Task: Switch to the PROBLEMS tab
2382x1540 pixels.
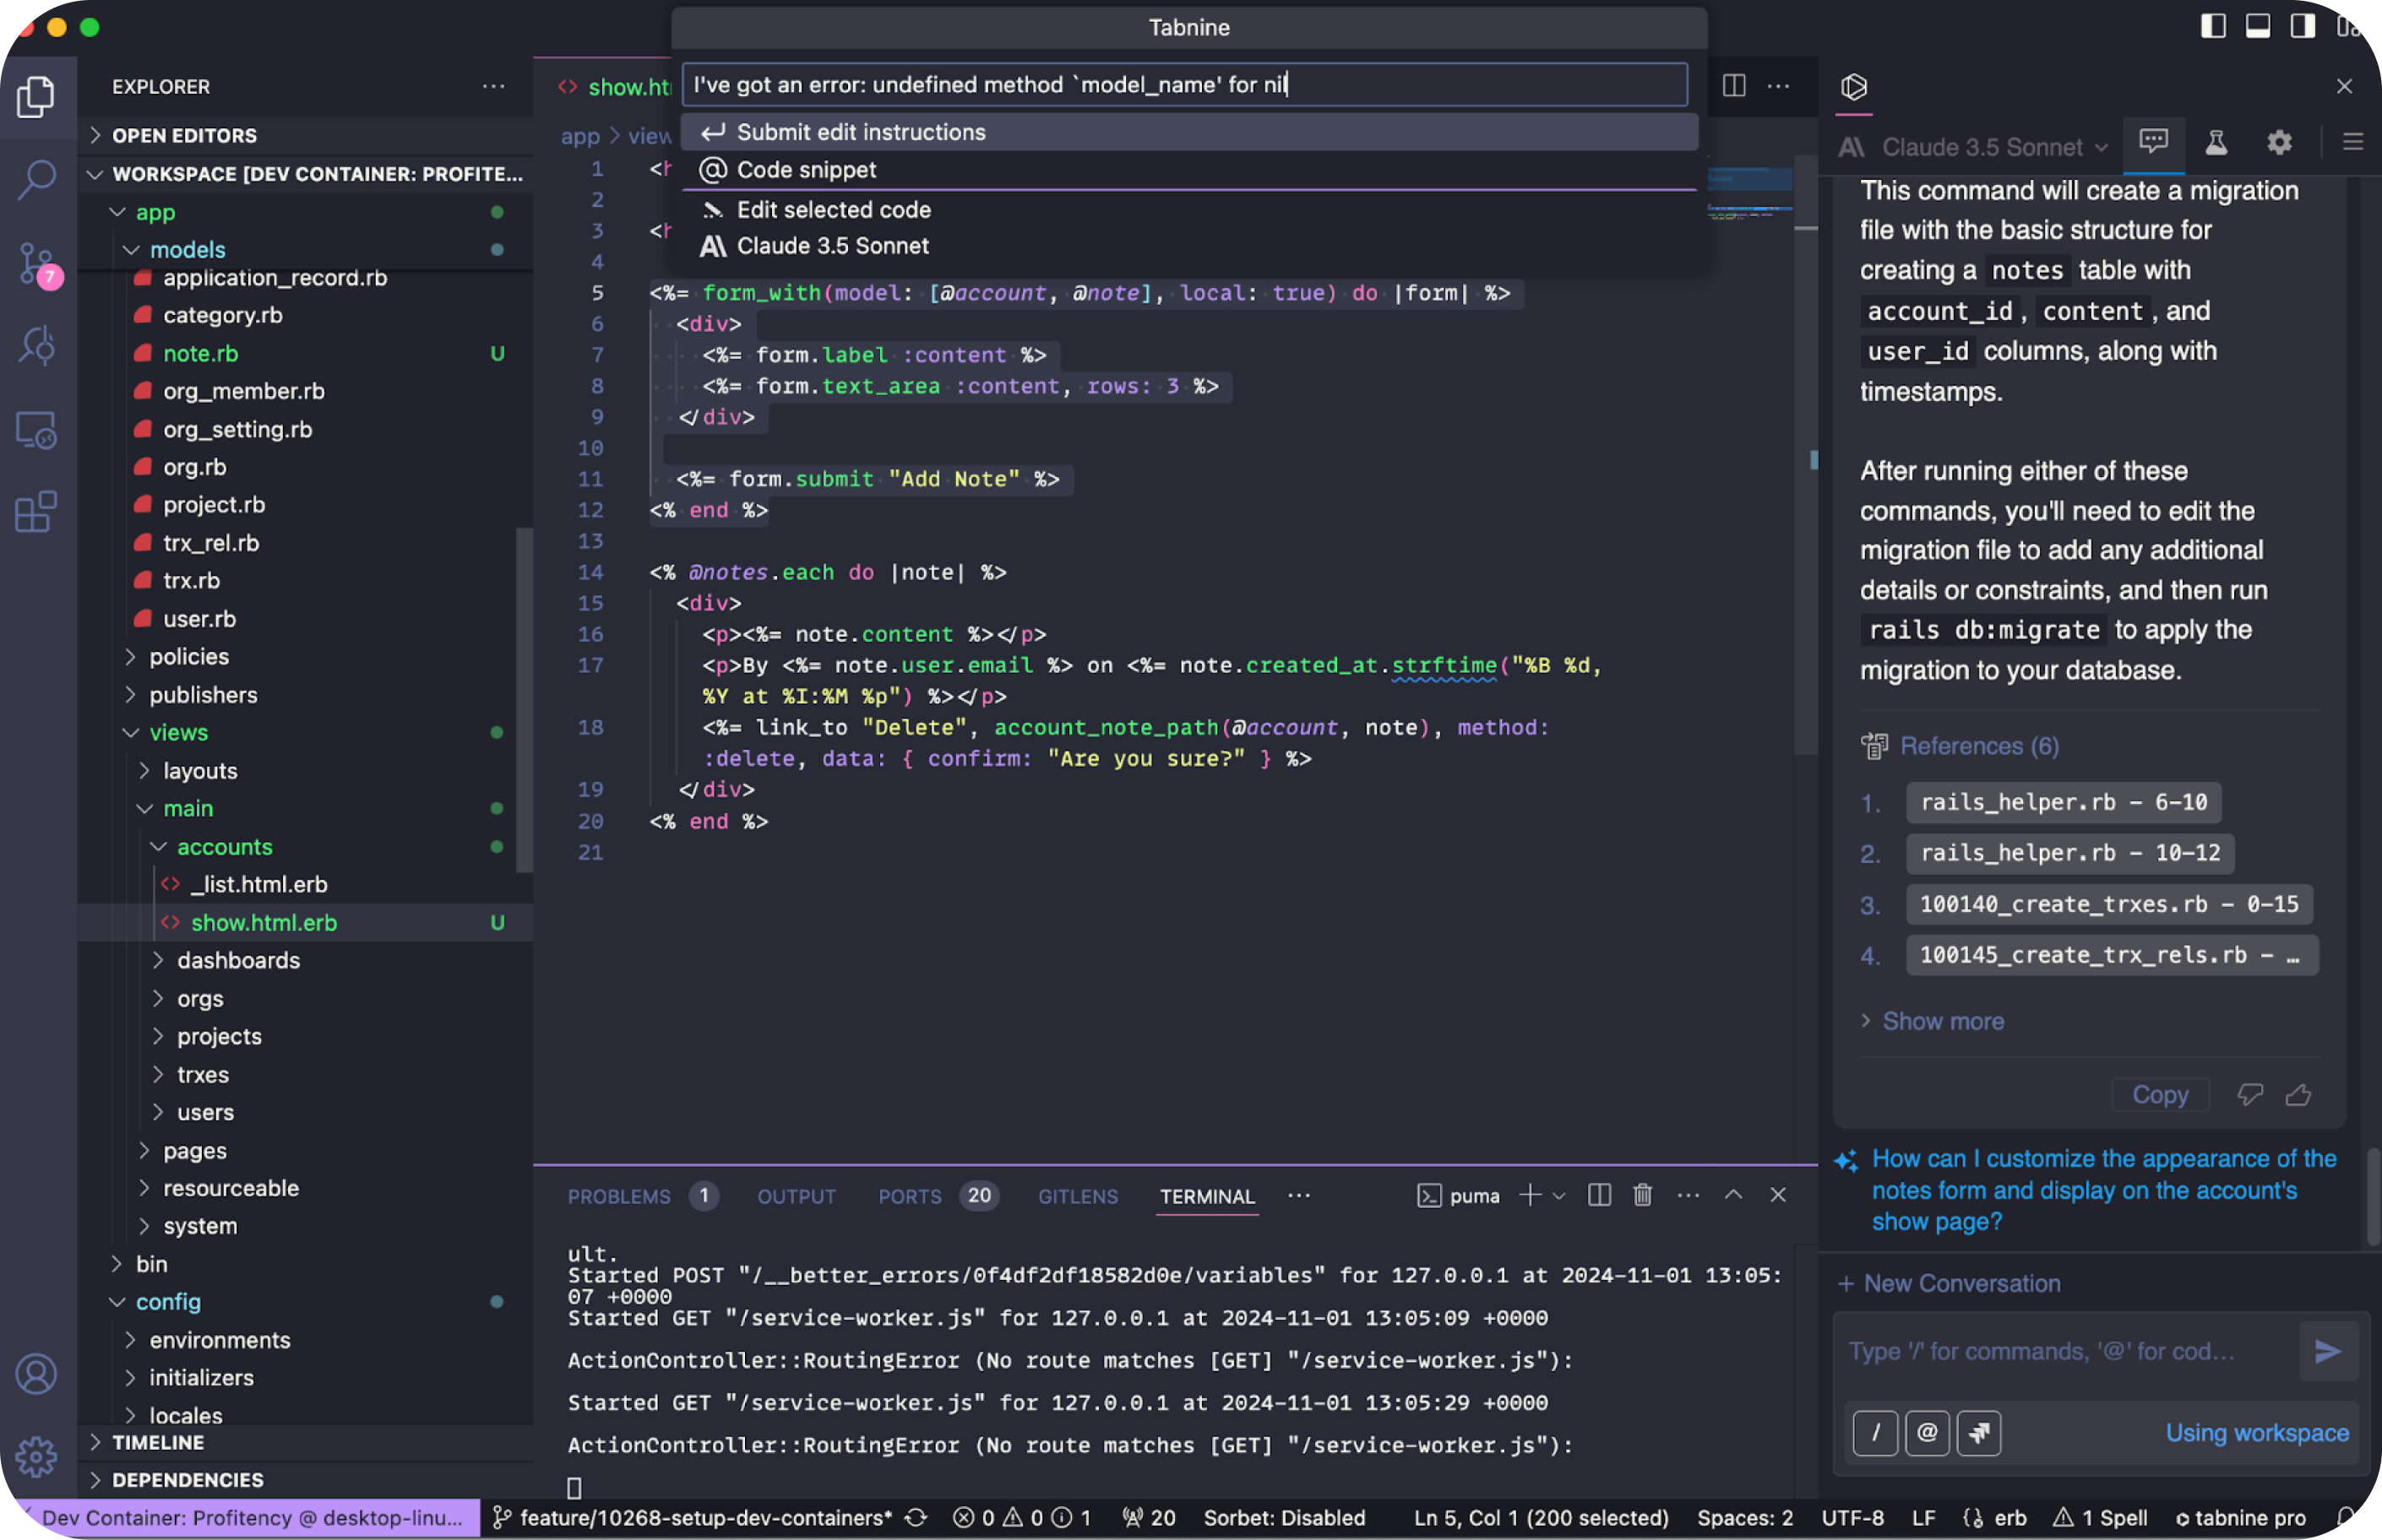Action: pos(618,1197)
